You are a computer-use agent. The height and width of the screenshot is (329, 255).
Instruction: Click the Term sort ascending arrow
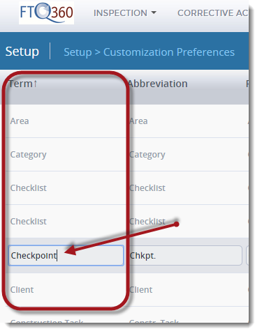point(35,84)
